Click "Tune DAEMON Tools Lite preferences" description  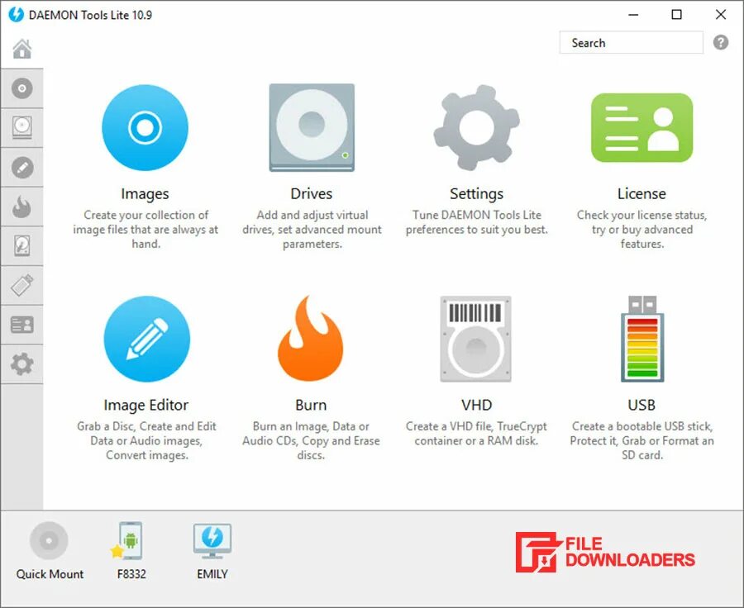tap(476, 222)
